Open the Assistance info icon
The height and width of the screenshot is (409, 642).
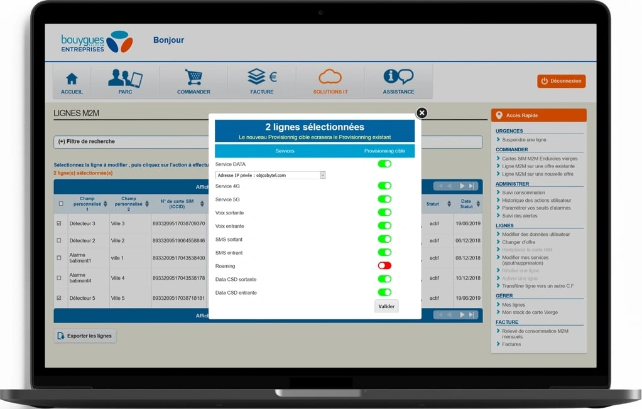click(398, 77)
